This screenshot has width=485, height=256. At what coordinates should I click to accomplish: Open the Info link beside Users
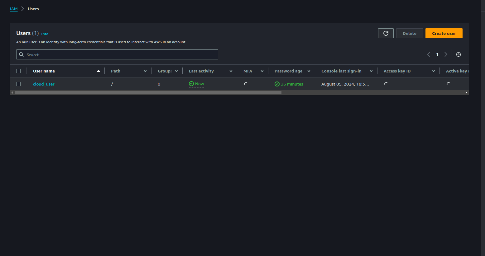coord(45,34)
